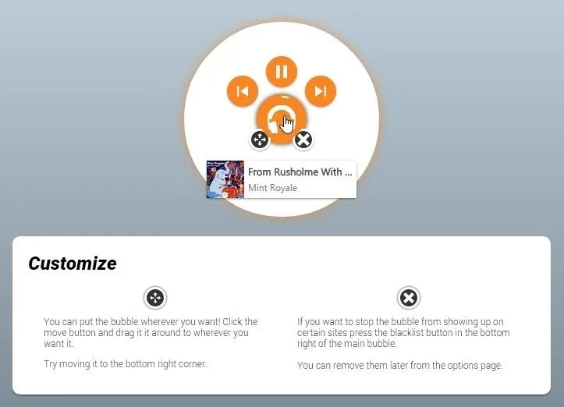Viewport: 564px width, 407px height.
Task: Click the move button on the bubble
Action: point(260,140)
